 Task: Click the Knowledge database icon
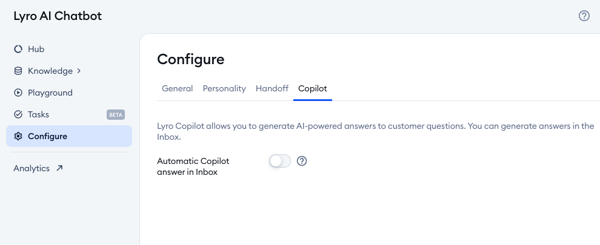(18, 71)
